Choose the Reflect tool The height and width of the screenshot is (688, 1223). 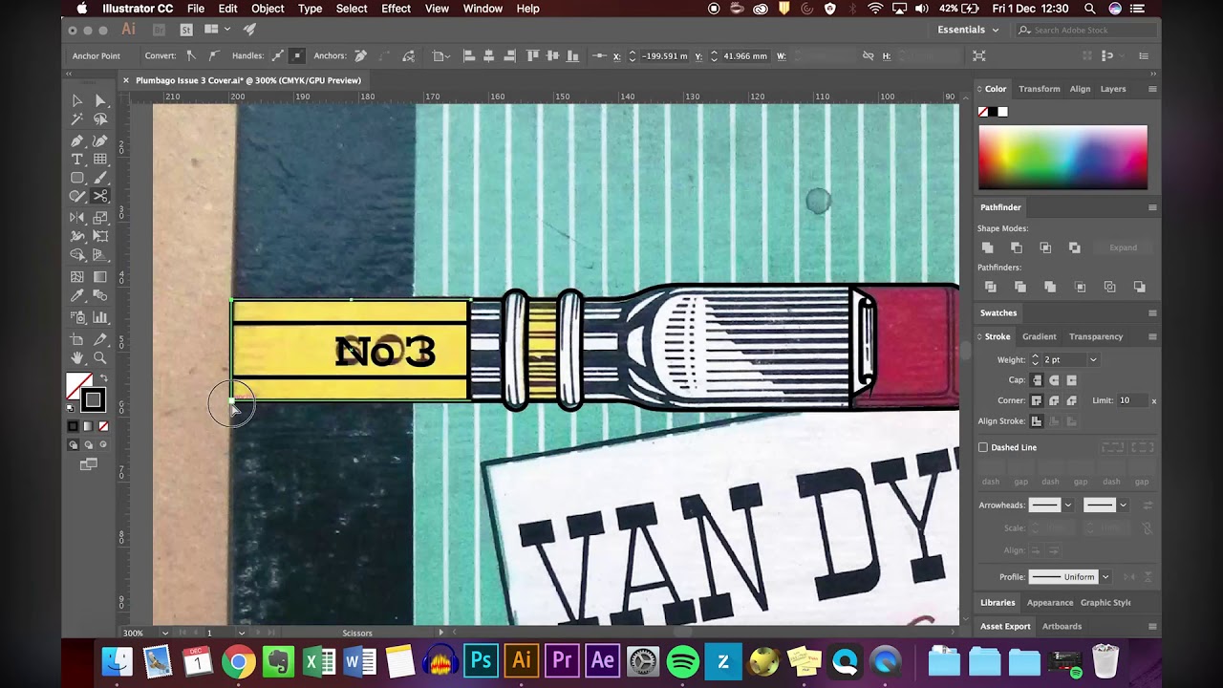pos(77,219)
